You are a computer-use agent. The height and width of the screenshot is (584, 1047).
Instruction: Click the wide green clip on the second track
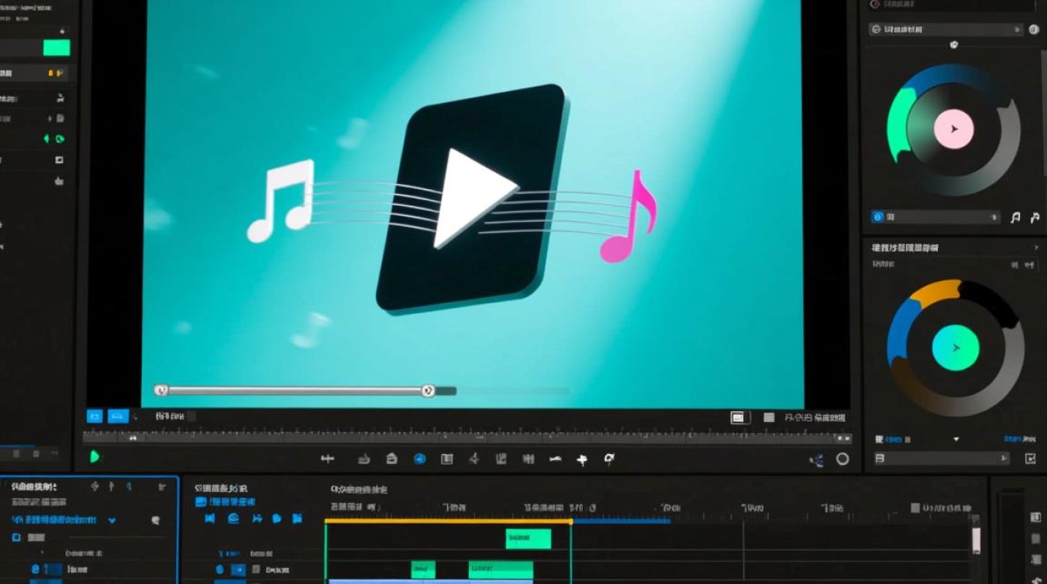(501, 569)
